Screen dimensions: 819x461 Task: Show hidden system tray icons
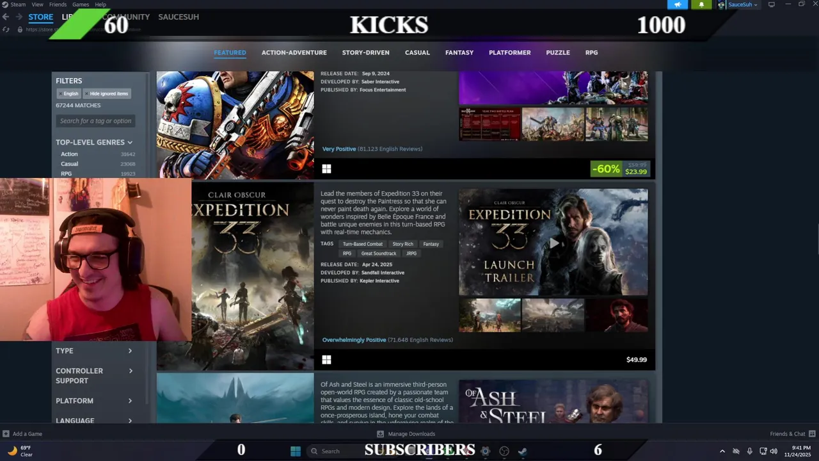coord(722,451)
